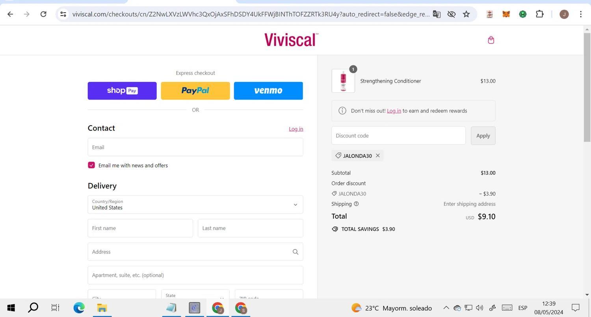Open Windows taskbar search

33,308
